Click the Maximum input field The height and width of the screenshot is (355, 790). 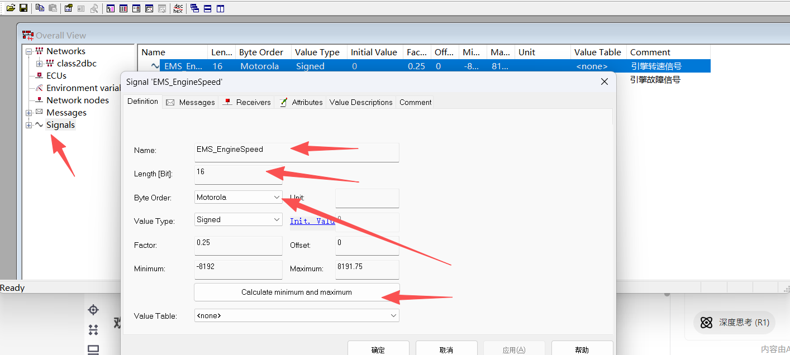click(367, 270)
